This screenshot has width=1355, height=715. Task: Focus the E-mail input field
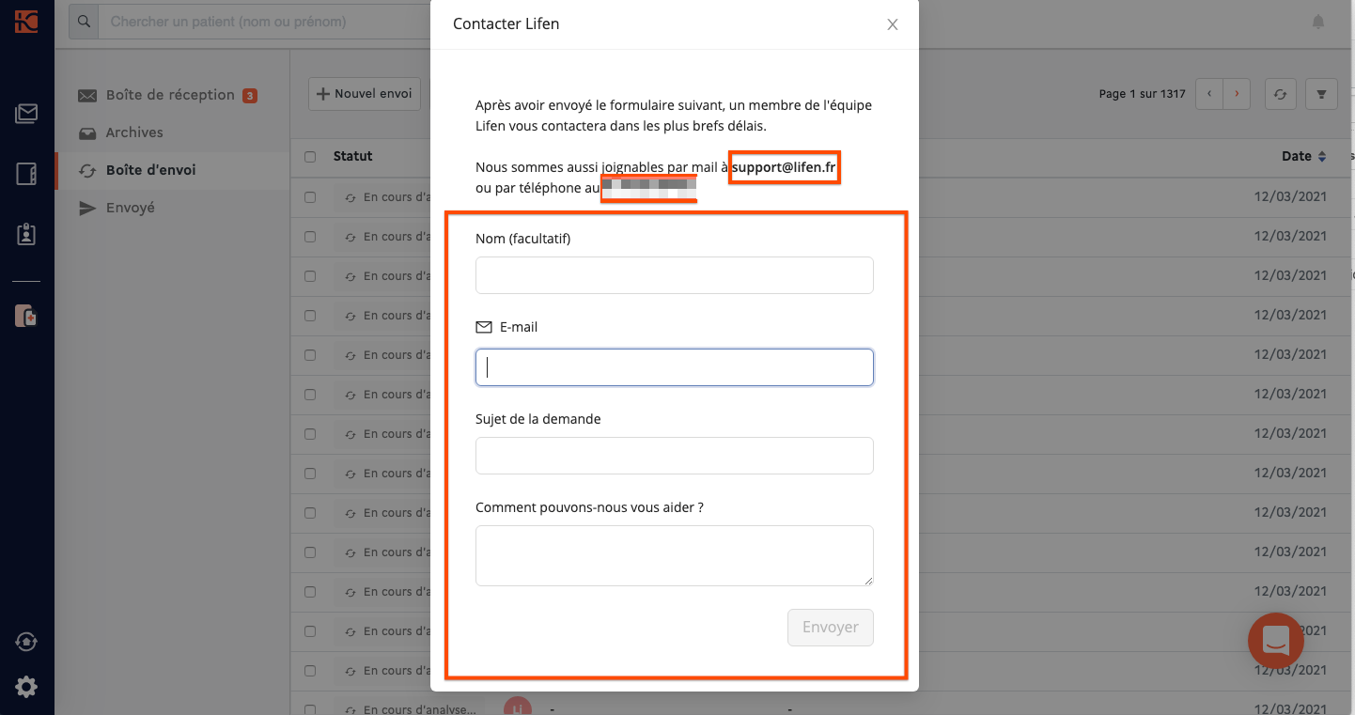click(675, 367)
